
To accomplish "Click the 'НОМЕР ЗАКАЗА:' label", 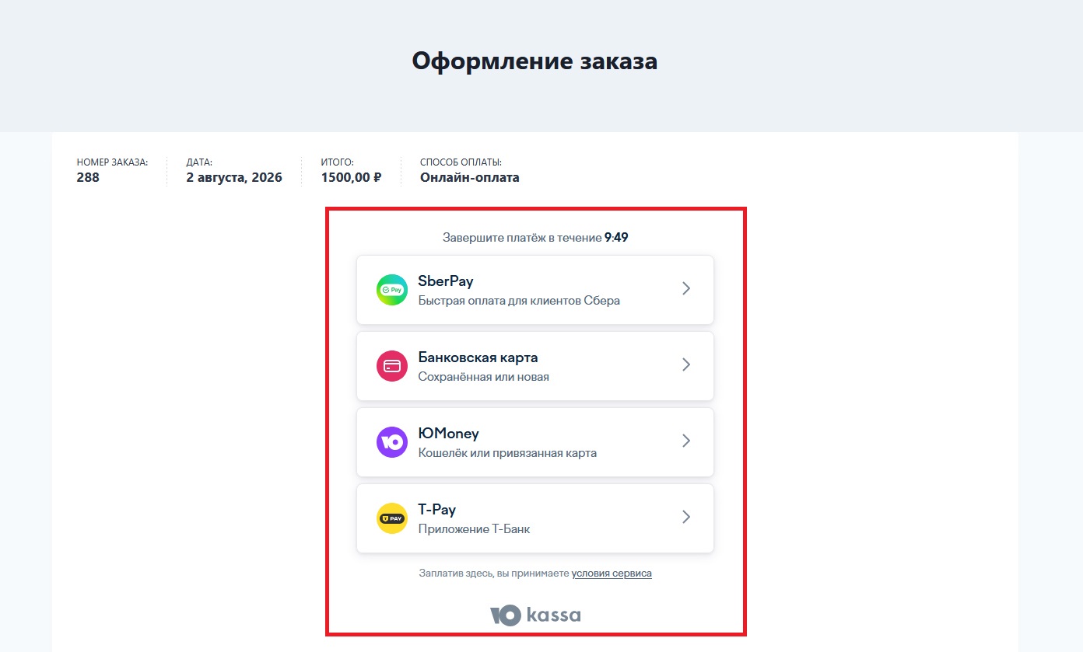I will [x=112, y=162].
